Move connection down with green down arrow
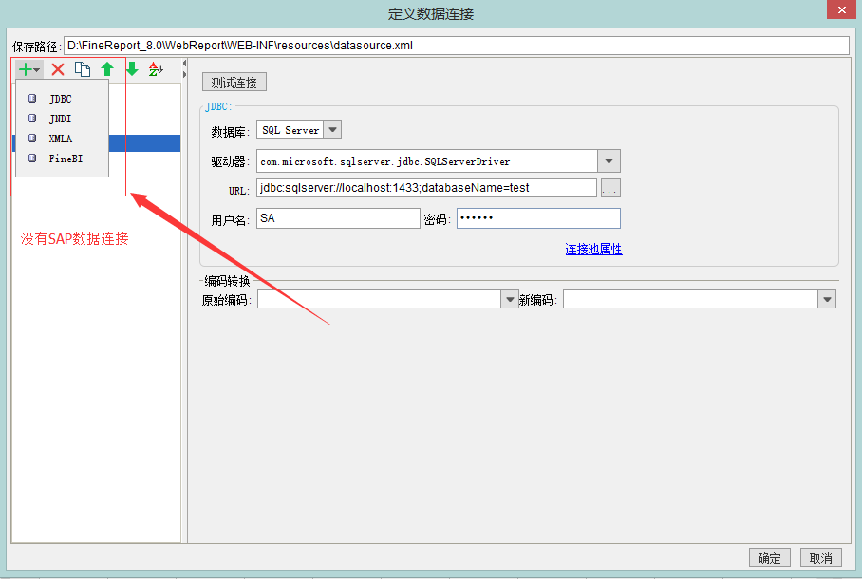 coord(132,69)
